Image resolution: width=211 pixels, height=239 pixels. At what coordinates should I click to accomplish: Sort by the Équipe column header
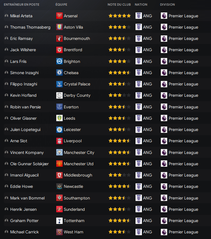click(x=61, y=5)
